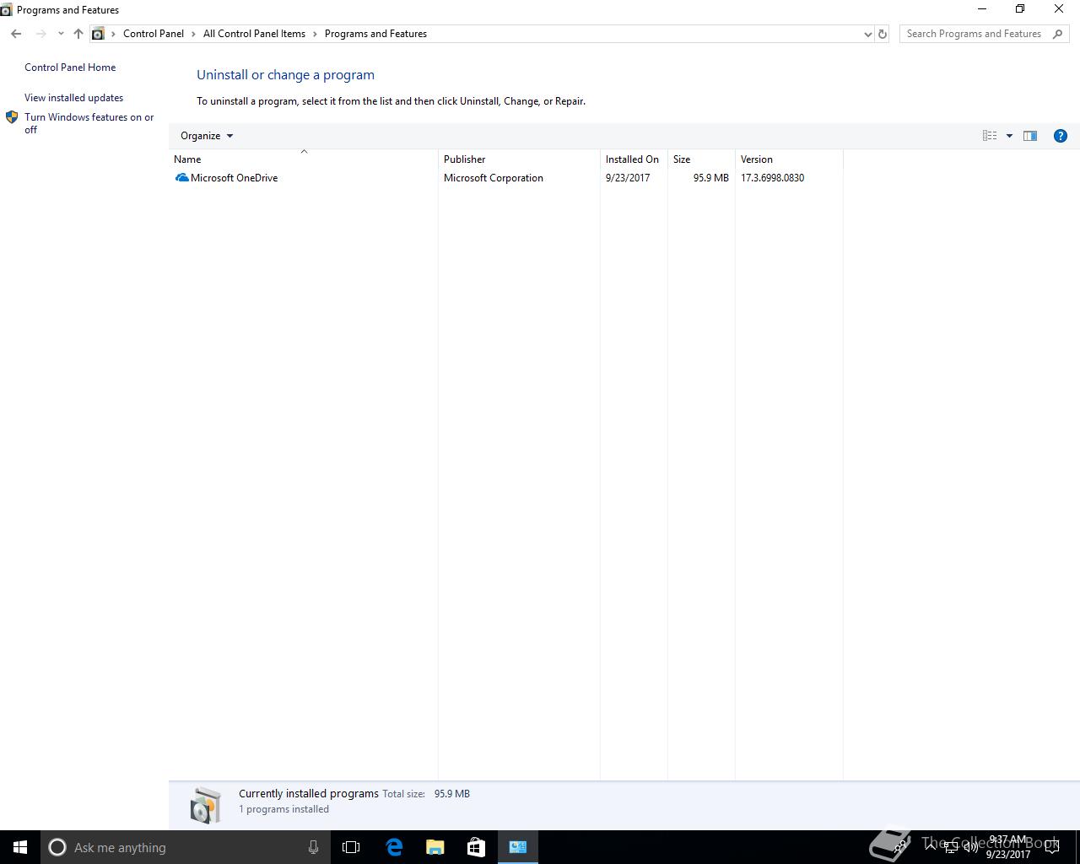The height and width of the screenshot is (864, 1080).
Task: Open File Explorer from taskbar
Action: (x=435, y=847)
